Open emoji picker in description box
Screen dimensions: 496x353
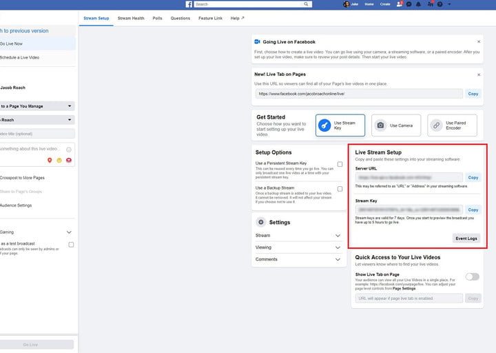tap(69, 150)
